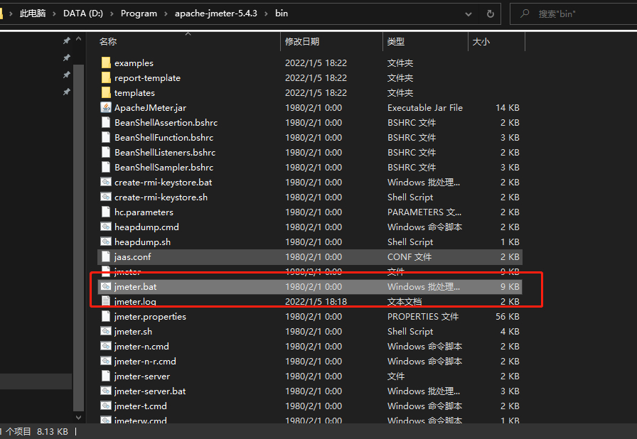637x439 pixels.
Task: Expand the chevron after DATA (D:) breadcrumb
Action: [x=112, y=13]
